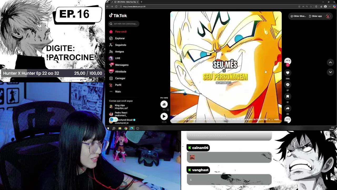Click the Seguindo people icon
Screen dimensions: 337x190
(111, 45)
